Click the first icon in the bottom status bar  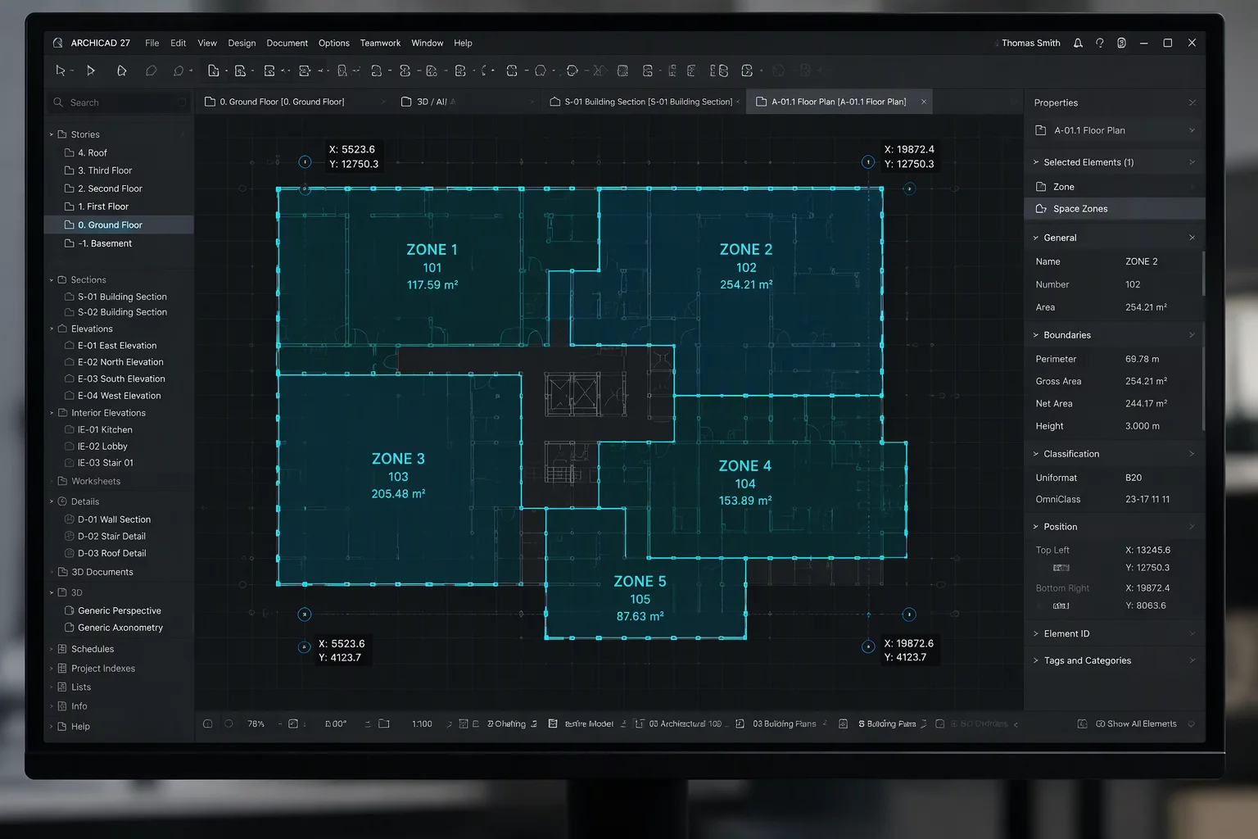(x=208, y=723)
